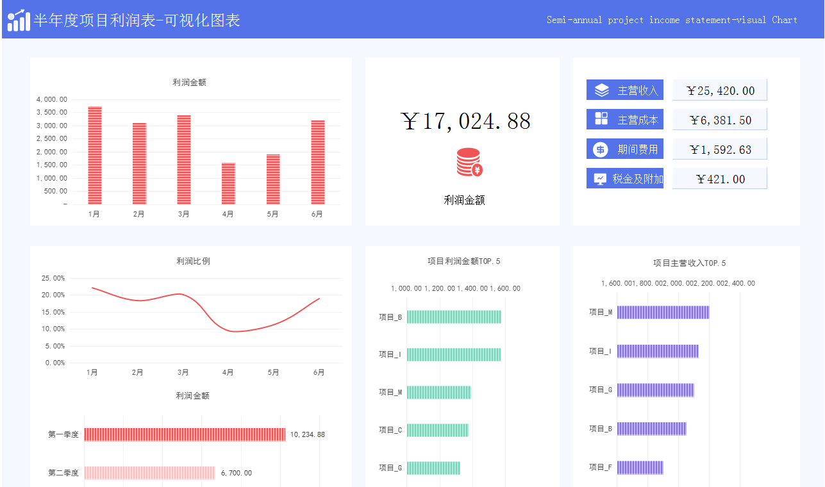Click the monitor icon beside 税金及附加
This screenshot has height=487, width=825.
click(x=601, y=179)
